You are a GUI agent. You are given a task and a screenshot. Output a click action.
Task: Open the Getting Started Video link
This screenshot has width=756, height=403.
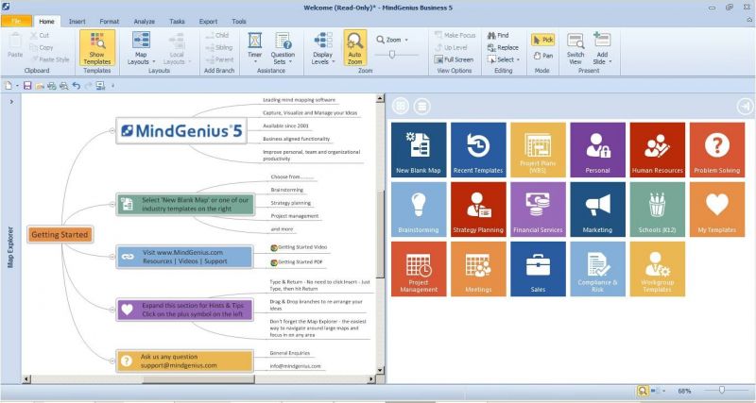[x=299, y=247]
